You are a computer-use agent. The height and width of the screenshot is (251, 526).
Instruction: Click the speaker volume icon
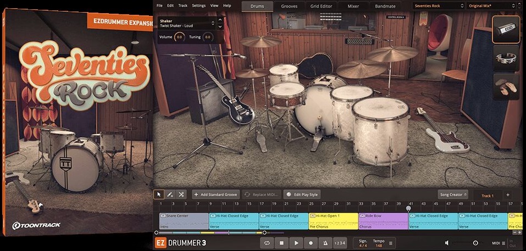[x=447, y=243]
